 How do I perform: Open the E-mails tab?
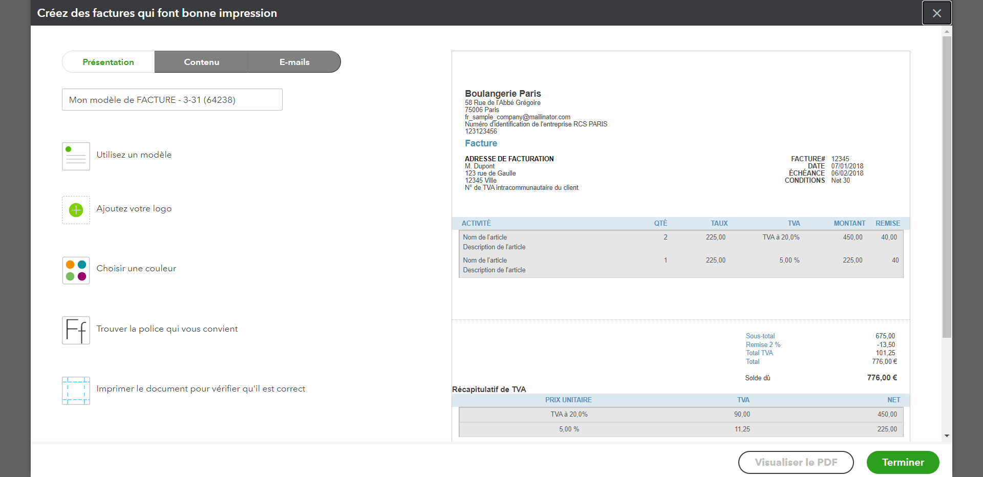click(x=294, y=62)
